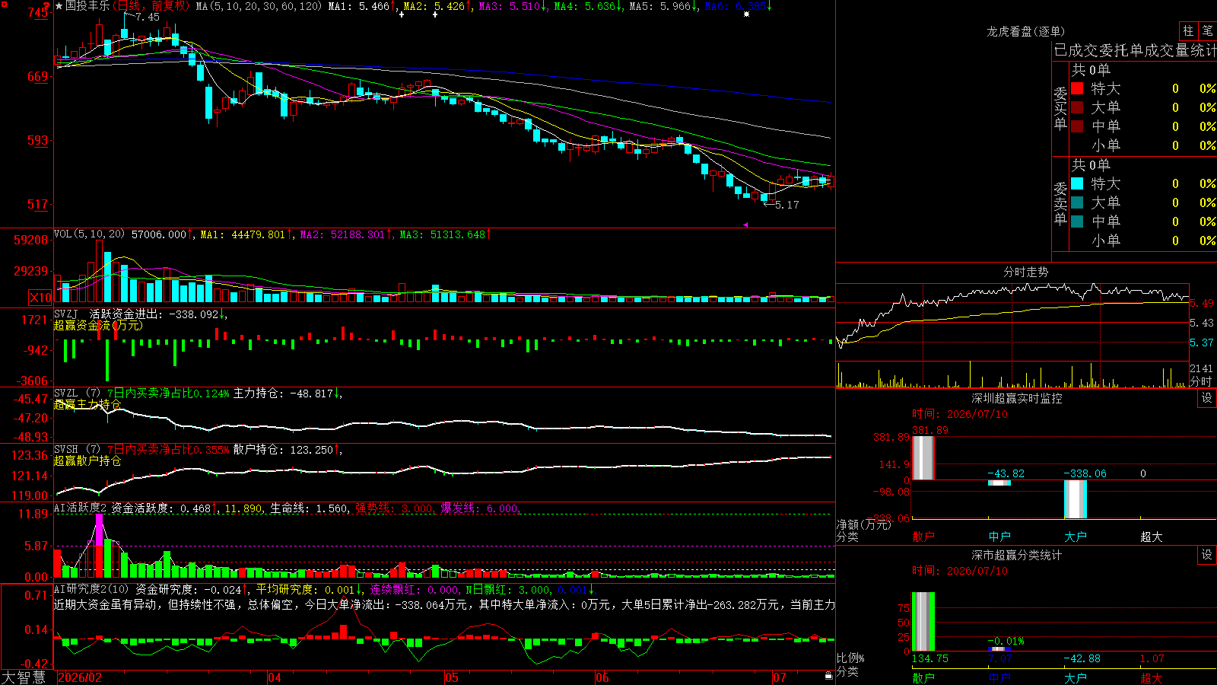Open 设 settings for 深圳超赢实时监控
The image size is (1217, 685).
point(1207,398)
